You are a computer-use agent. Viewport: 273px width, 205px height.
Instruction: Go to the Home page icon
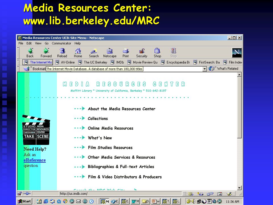coord(78,53)
